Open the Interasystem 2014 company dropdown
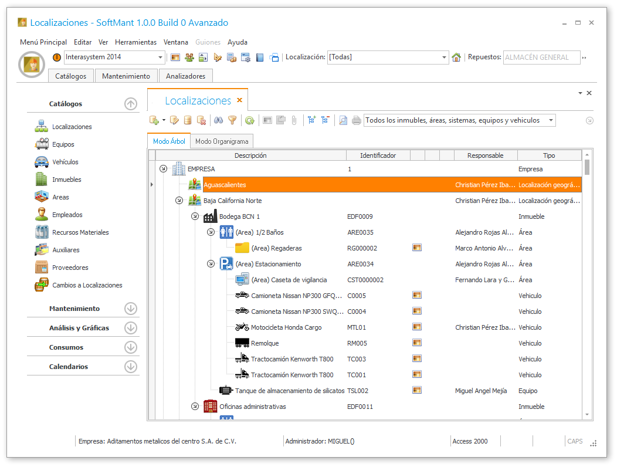Image resolution: width=617 pixels, height=467 pixels. 161,57
